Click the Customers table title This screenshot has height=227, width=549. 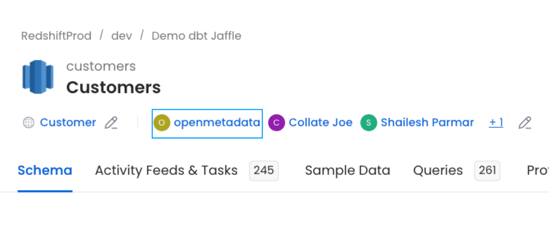pos(113,87)
